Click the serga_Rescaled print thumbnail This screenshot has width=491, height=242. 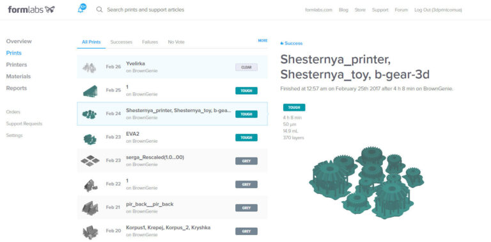tap(90, 161)
